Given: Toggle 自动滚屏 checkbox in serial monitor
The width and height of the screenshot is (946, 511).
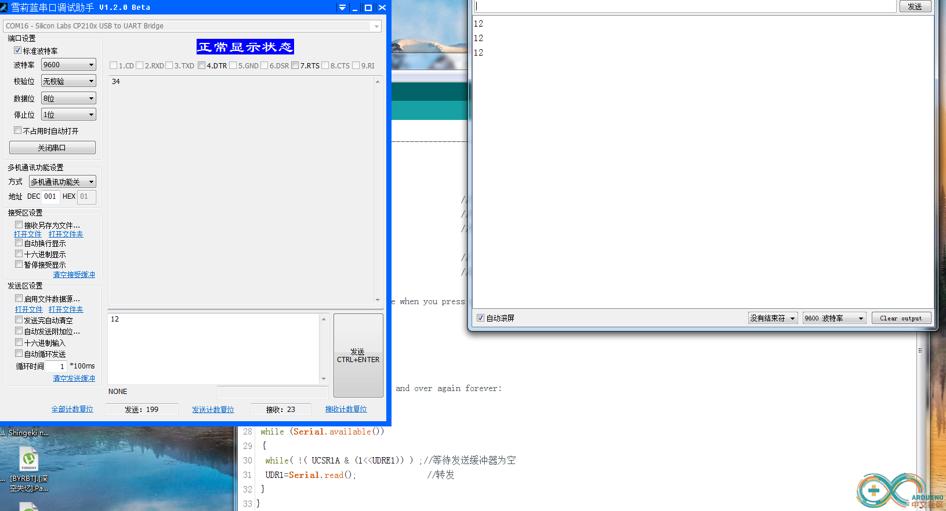Looking at the screenshot, I should coord(480,318).
